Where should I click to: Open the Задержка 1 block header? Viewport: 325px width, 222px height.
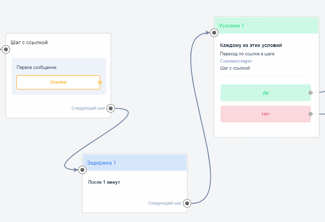pyautogui.click(x=134, y=163)
